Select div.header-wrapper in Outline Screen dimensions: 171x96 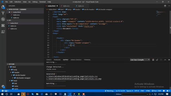coord(23,78)
